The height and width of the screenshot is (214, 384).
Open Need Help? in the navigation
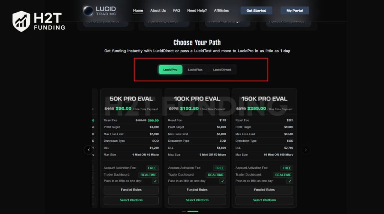tap(197, 10)
